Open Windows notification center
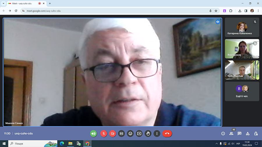Viewport: 262px width, 147px height. click(256, 144)
